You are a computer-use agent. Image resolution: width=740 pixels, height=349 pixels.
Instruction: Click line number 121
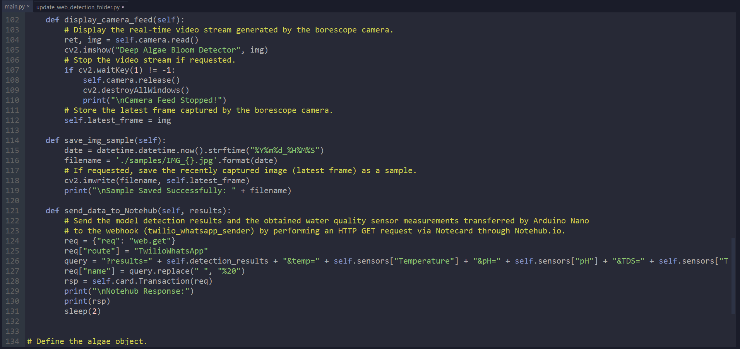[x=12, y=211]
